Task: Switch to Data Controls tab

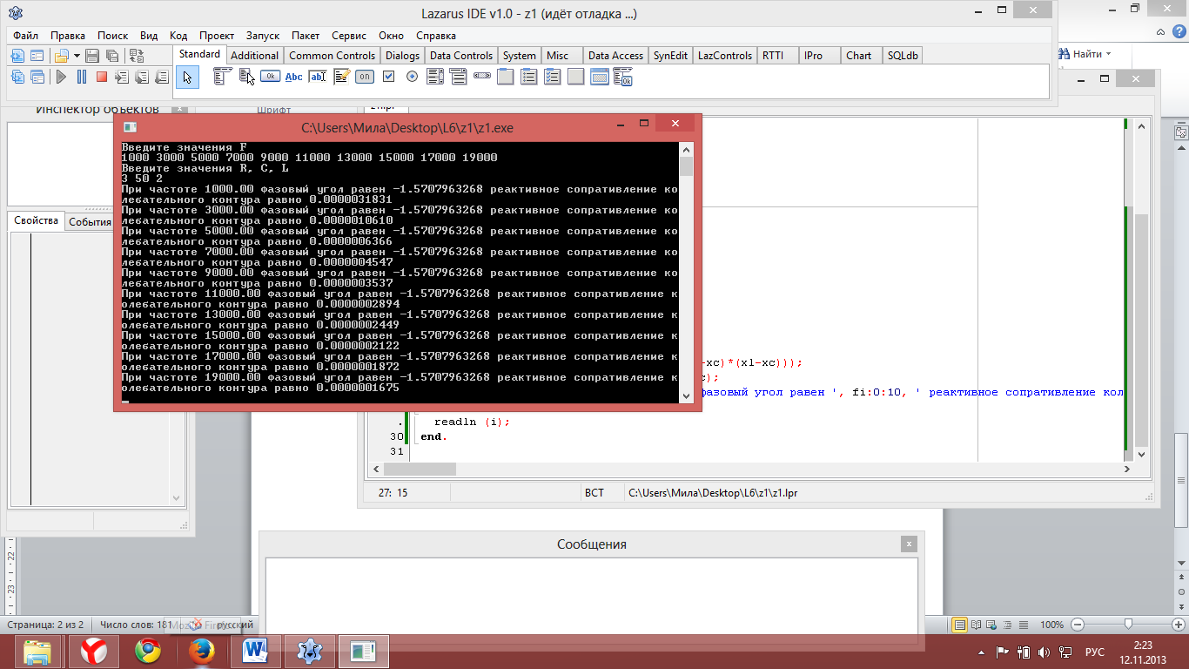Action: 461,56
